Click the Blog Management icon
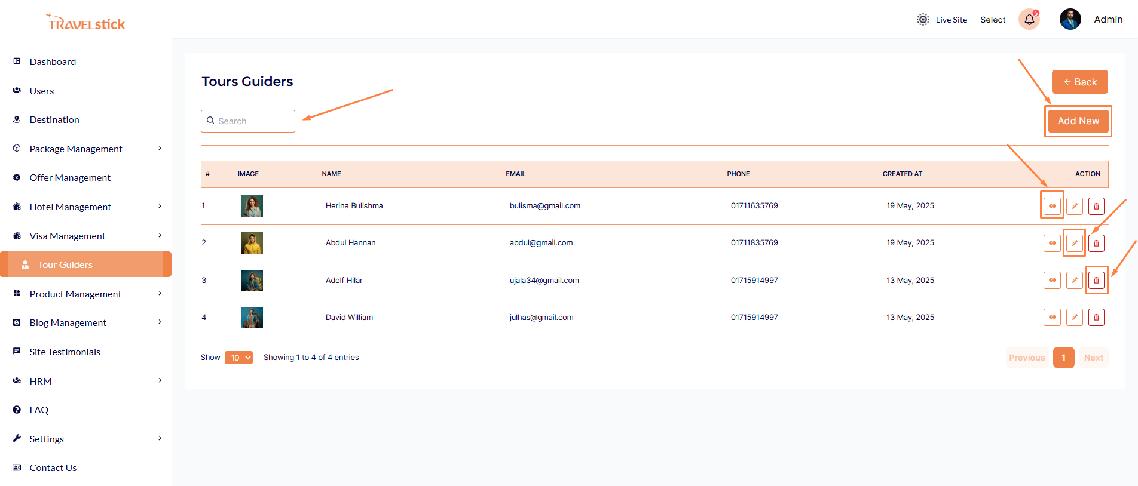Image resolution: width=1138 pixels, height=486 pixels. (x=17, y=322)
